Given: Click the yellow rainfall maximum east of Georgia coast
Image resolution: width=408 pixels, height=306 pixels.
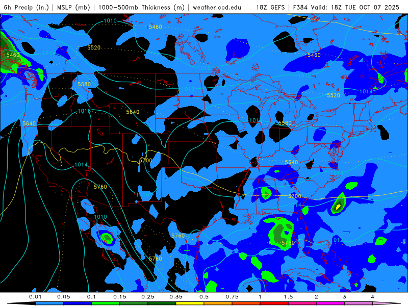Looking at the screenshot, I should (338, 207).
